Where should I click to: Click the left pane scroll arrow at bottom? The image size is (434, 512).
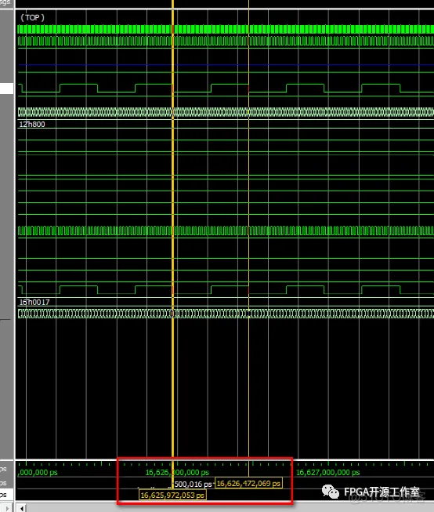(8, 508)
